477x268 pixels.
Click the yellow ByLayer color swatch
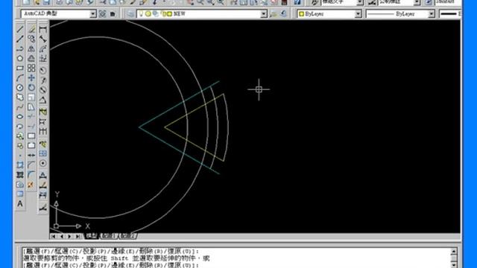[301, 14]
